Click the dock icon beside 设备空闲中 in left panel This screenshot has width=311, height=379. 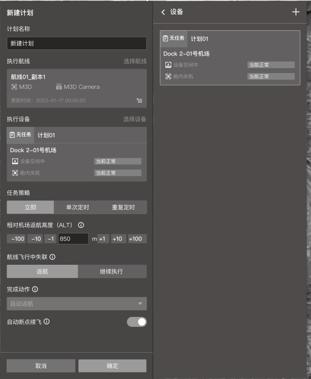point(15,161)
